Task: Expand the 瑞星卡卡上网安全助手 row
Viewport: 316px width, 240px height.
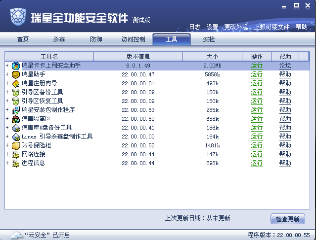Action: (7, 66)
